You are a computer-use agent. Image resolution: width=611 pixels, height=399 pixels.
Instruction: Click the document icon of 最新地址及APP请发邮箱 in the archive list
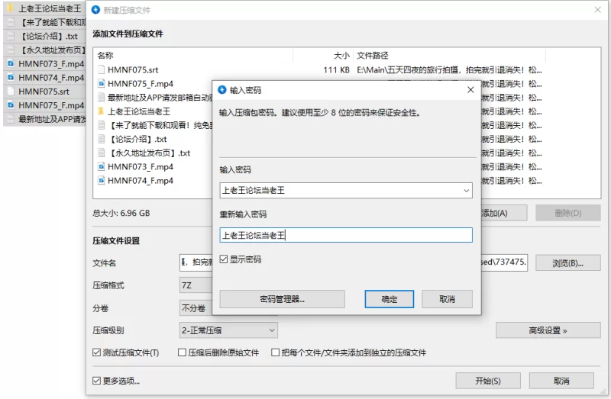[x=101, y=98]
